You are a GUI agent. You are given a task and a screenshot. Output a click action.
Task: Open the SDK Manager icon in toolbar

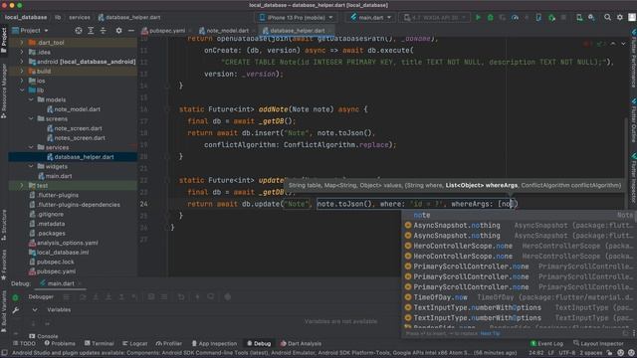pos(591,18)
